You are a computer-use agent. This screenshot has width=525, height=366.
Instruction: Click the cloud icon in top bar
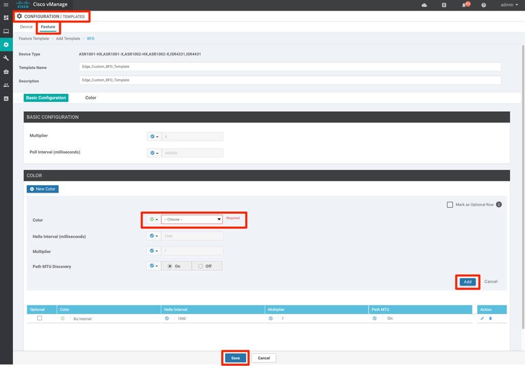[424, 5]
